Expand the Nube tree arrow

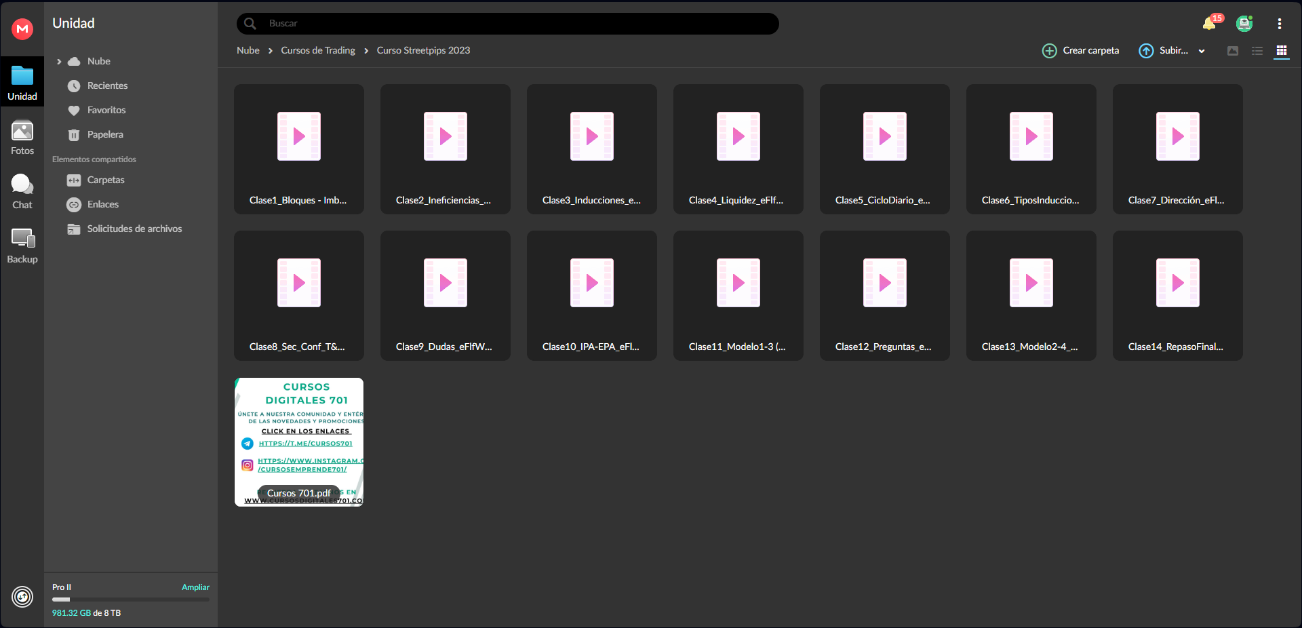pos(59,62)
